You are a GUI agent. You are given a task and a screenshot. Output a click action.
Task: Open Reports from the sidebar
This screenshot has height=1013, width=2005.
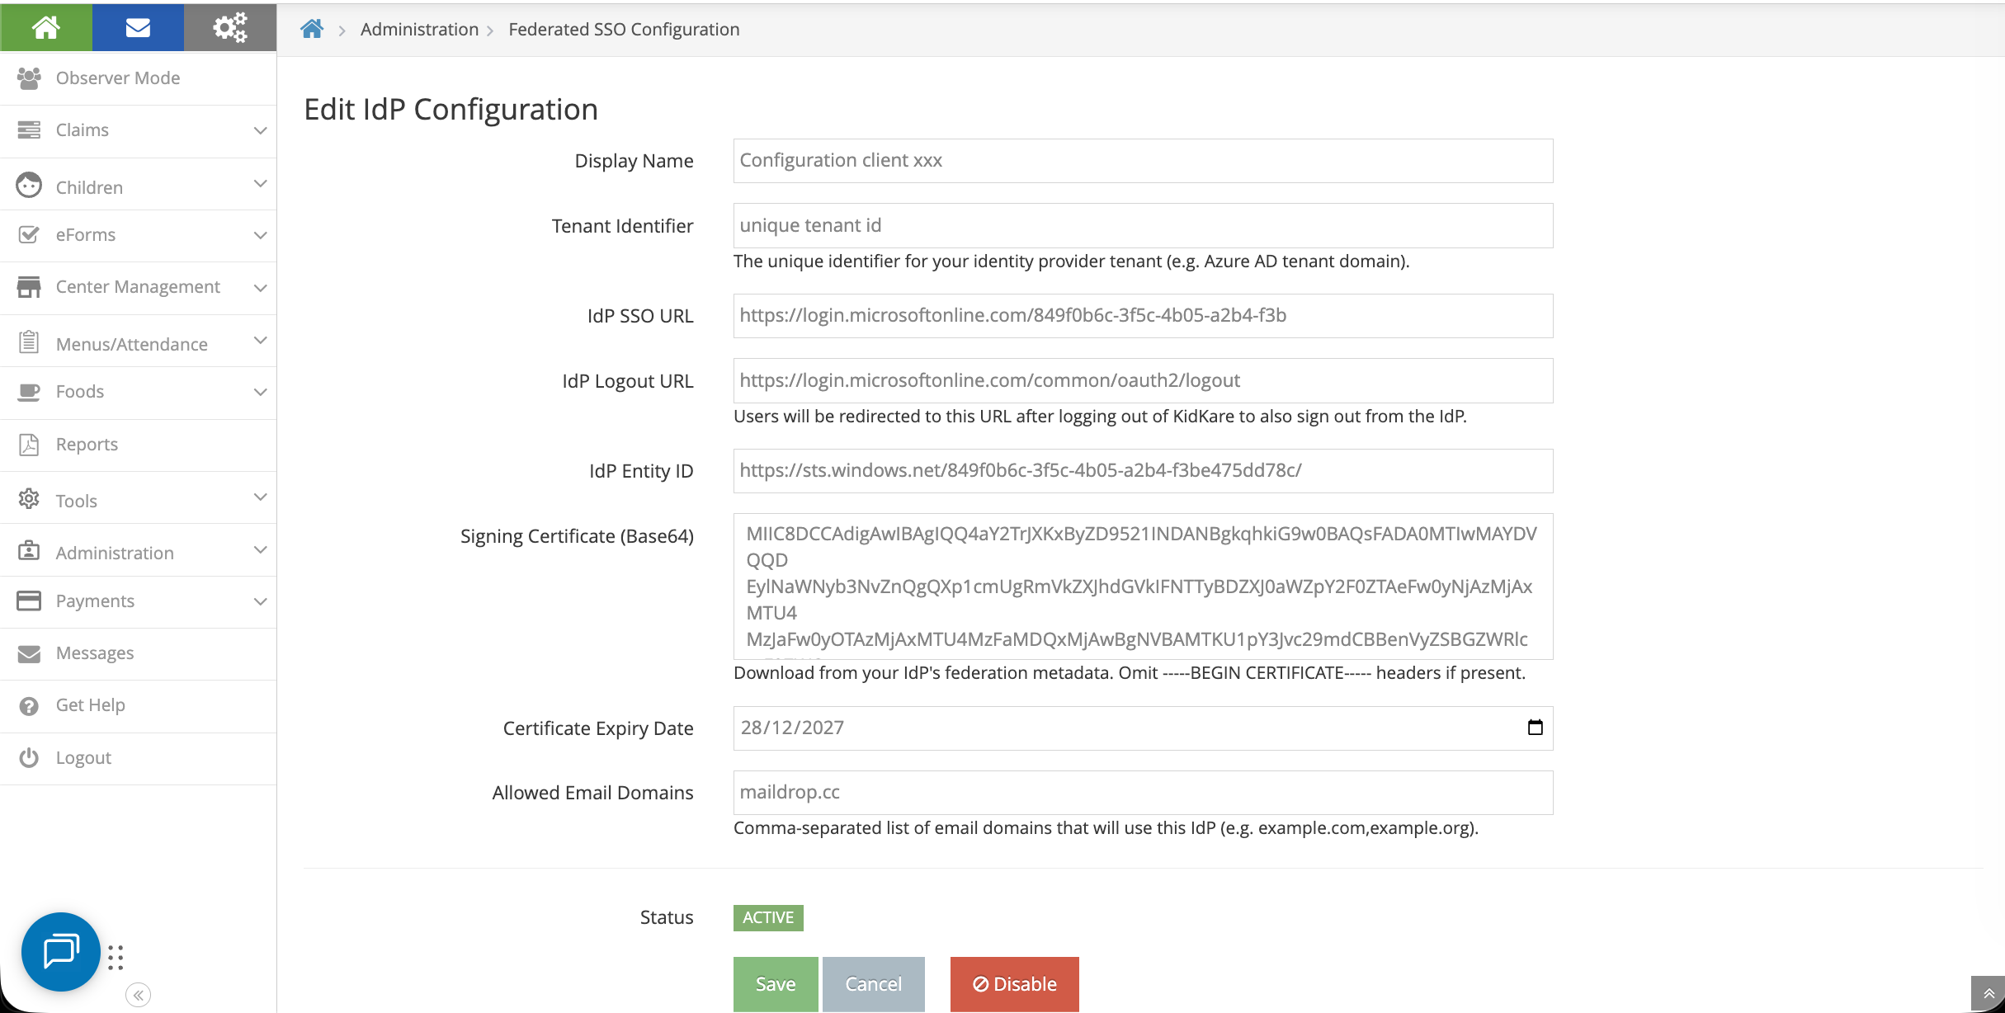click(x=87, y=444)
